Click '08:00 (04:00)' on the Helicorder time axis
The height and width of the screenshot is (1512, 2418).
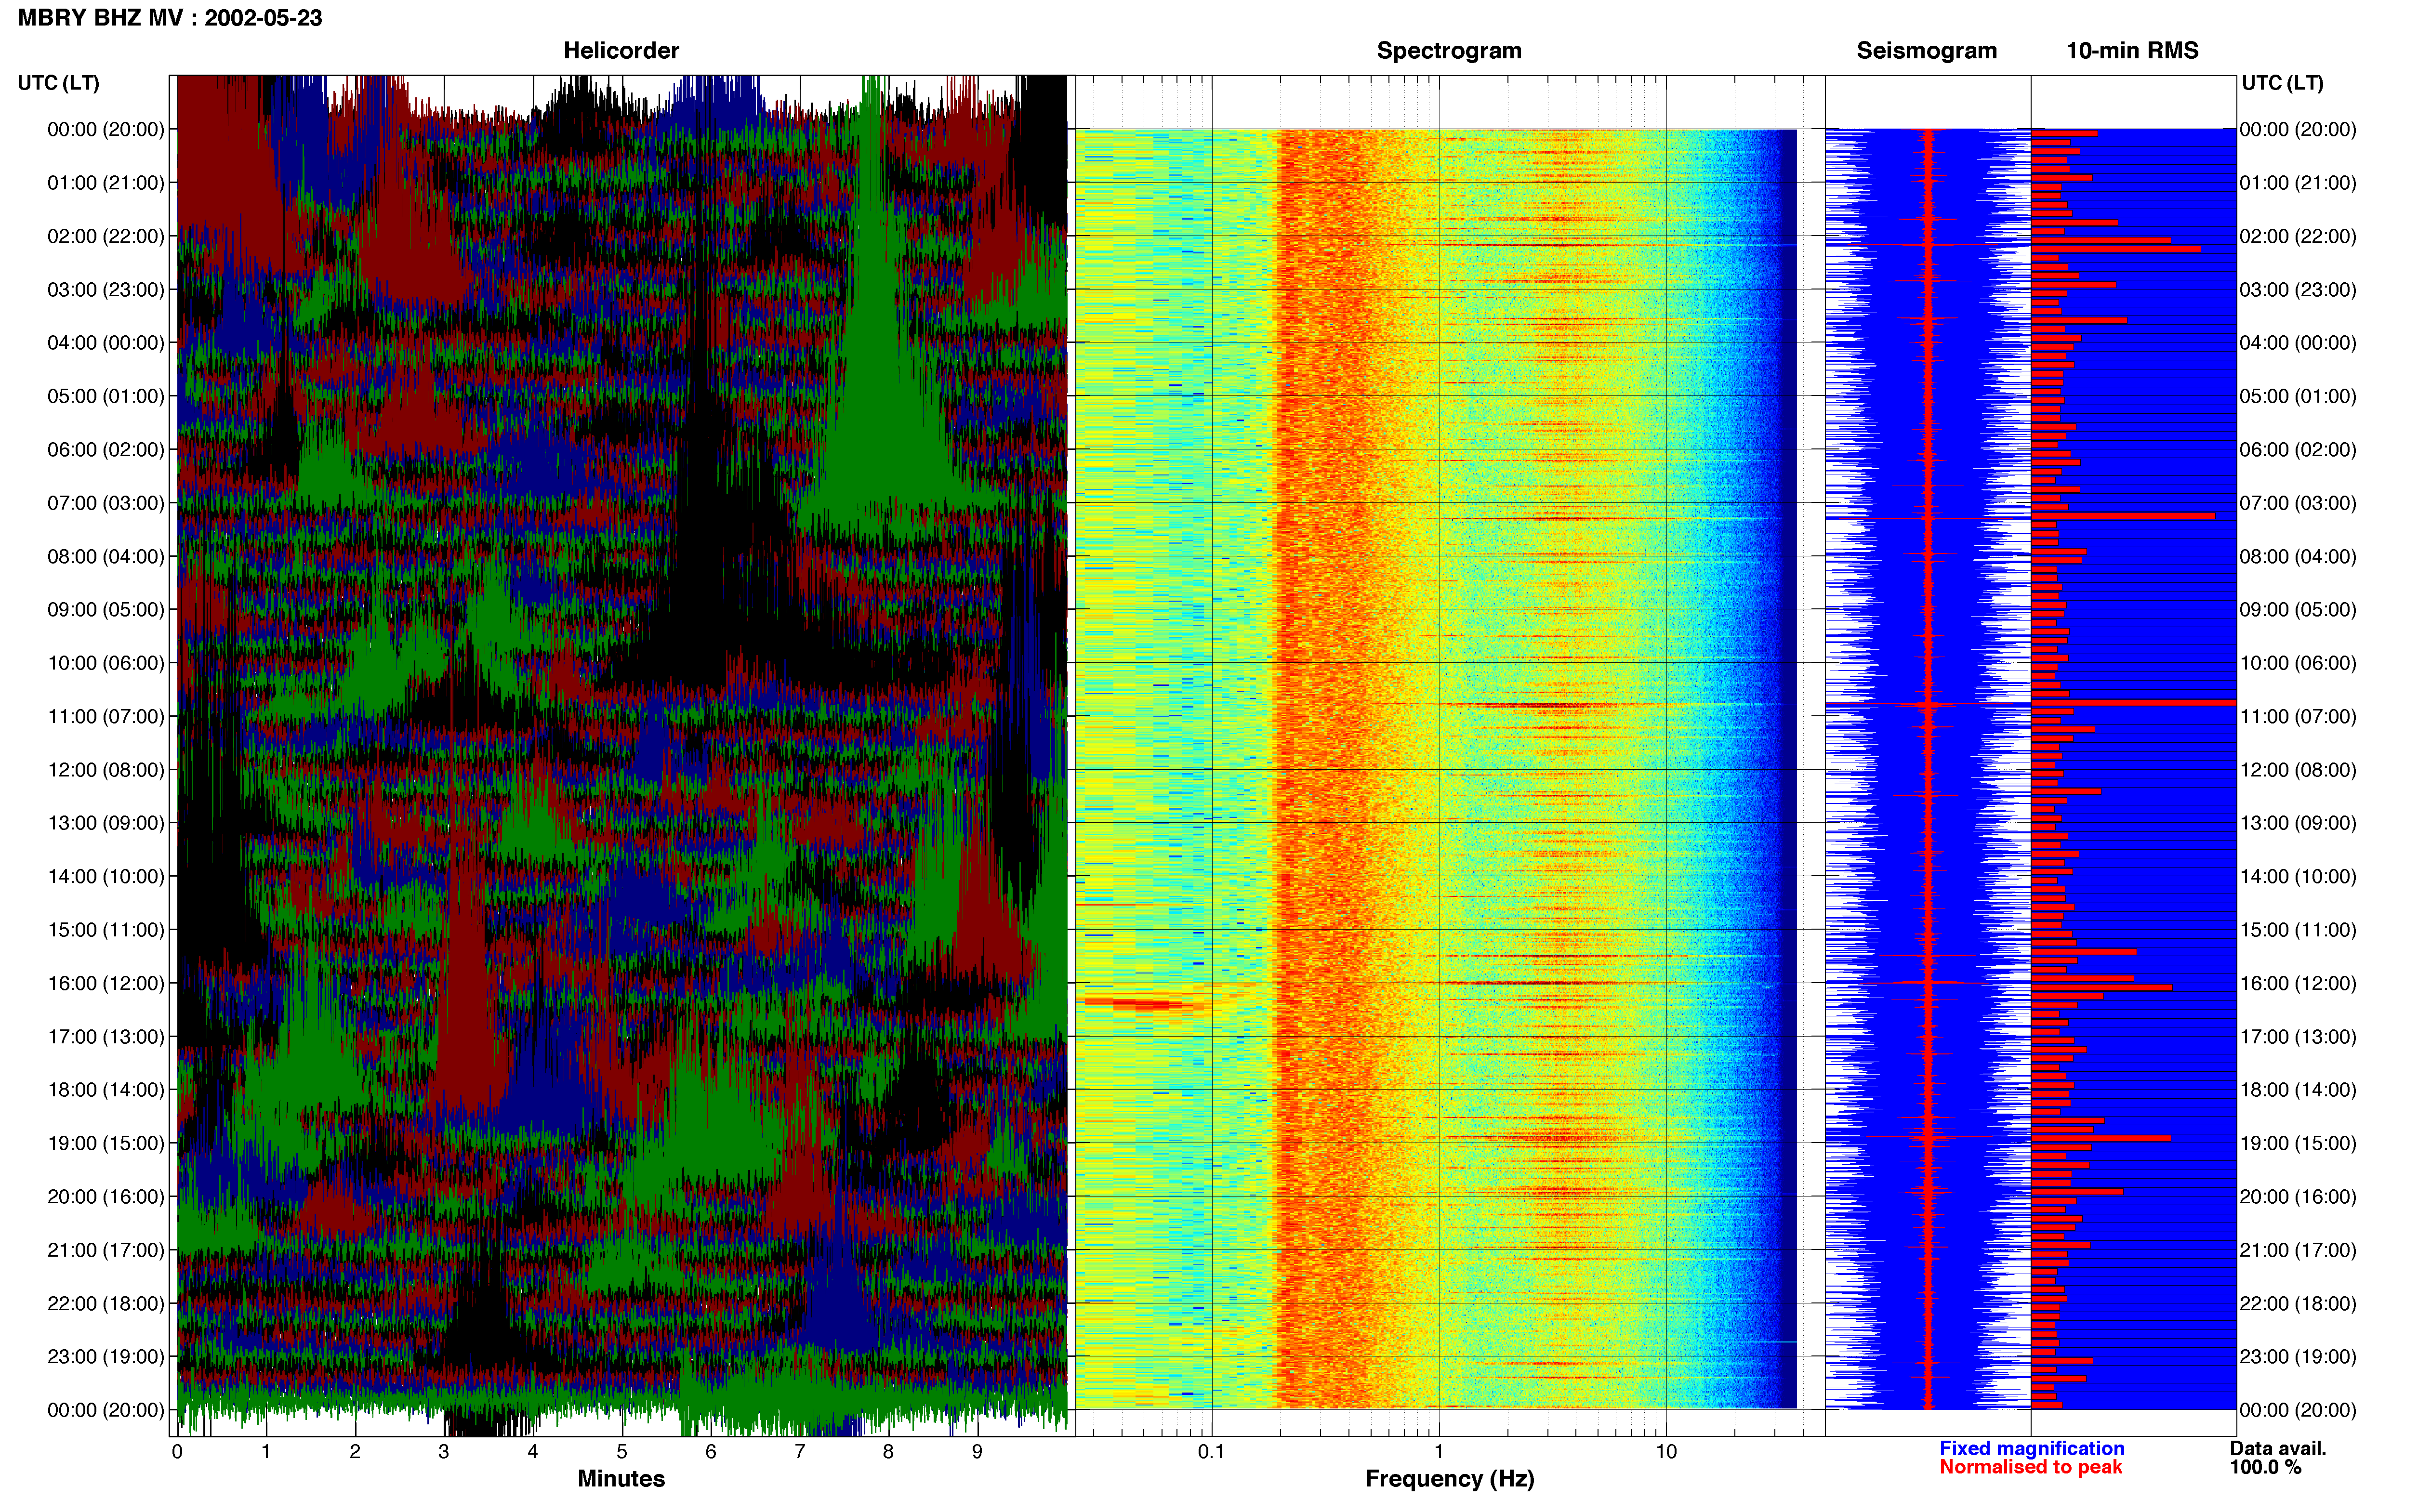coord(106,556)
